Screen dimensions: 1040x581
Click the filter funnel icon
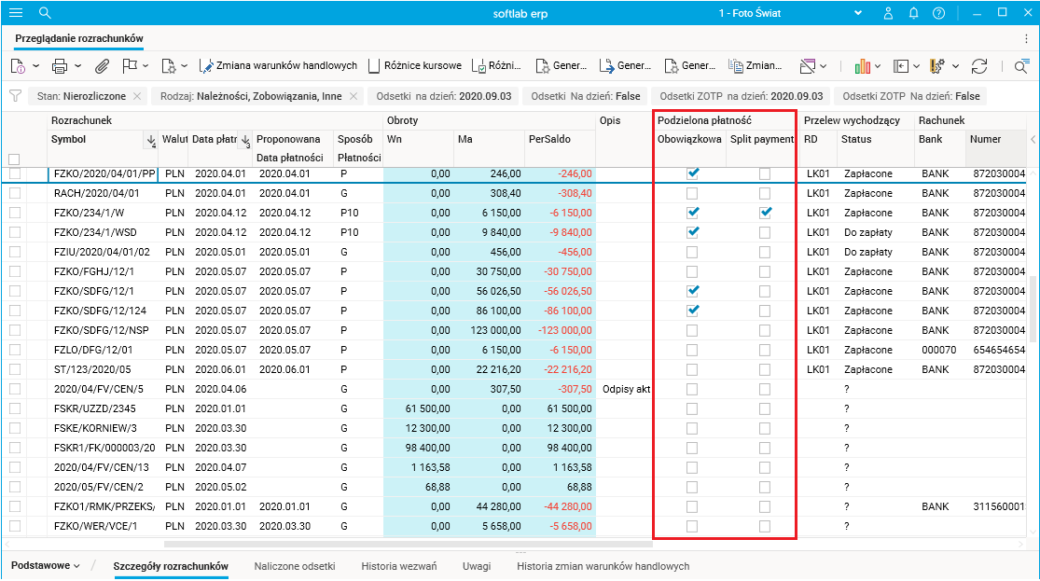tap(15, 96)
